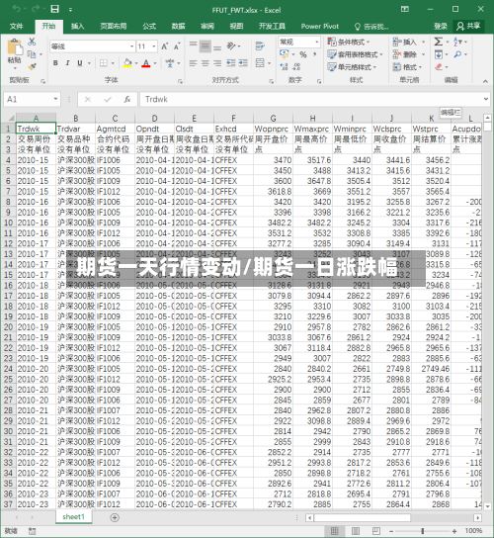Viewport: 494px width, 538px height.
Task: Click the Clear eraser icon
Action: (439, 67)
